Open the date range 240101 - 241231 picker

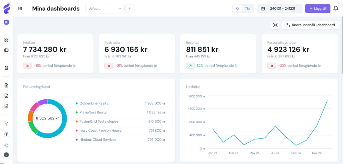pos(280,9)
